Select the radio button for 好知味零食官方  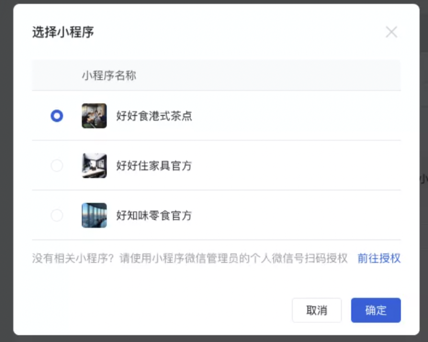pos(57,215)
